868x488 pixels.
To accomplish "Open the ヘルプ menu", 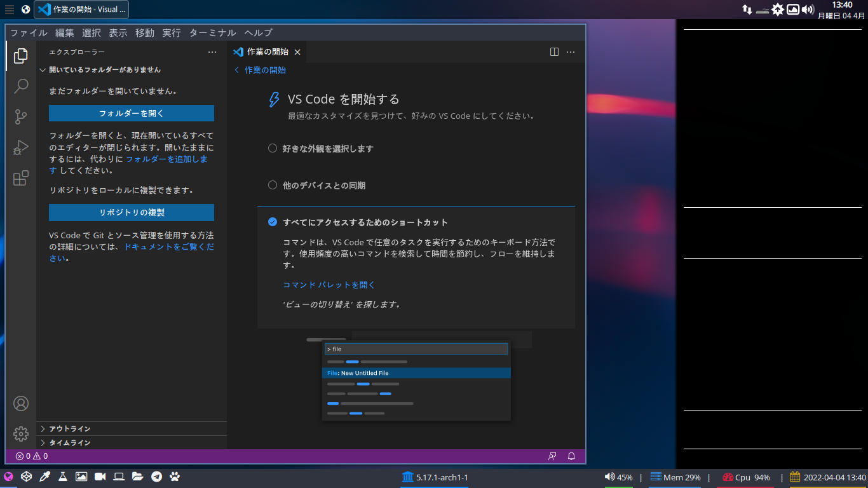I will [x=259, y=33].
